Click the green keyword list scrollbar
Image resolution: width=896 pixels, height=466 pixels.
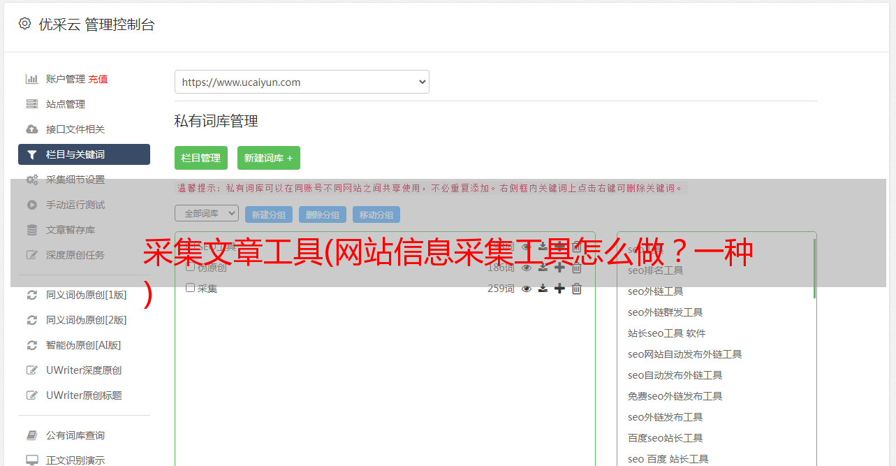coord(814,269)
